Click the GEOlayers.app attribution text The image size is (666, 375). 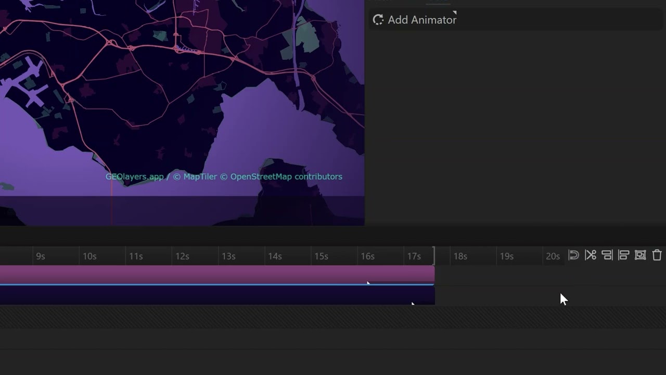click(x=134, y=177)
